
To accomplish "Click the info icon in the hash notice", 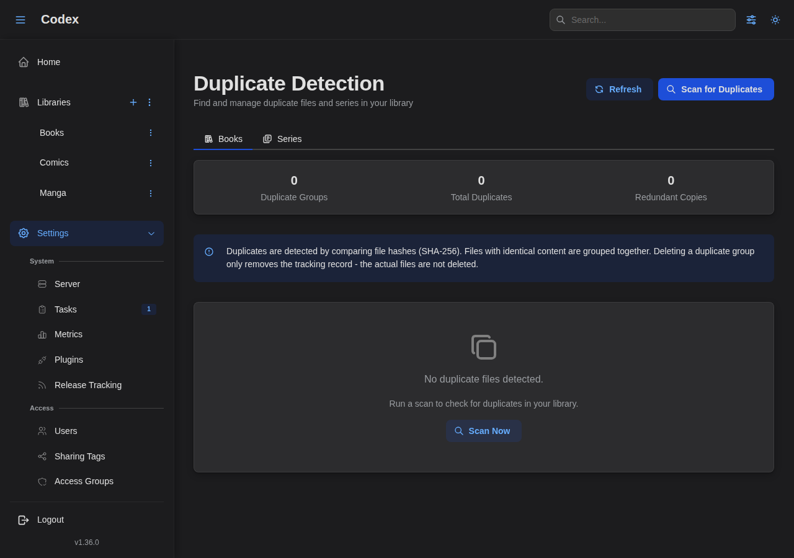I will (x=209, y=252).
